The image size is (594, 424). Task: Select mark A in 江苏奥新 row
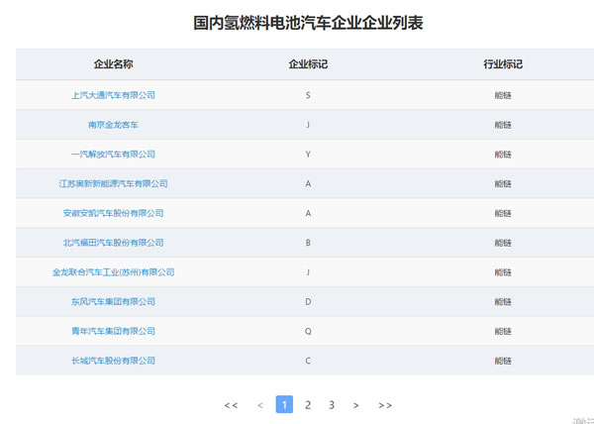pyautogui.click(x=308, y=184)
